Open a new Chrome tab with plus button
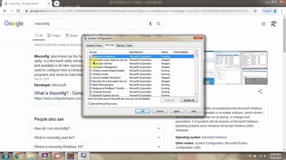 click(57, 4)
